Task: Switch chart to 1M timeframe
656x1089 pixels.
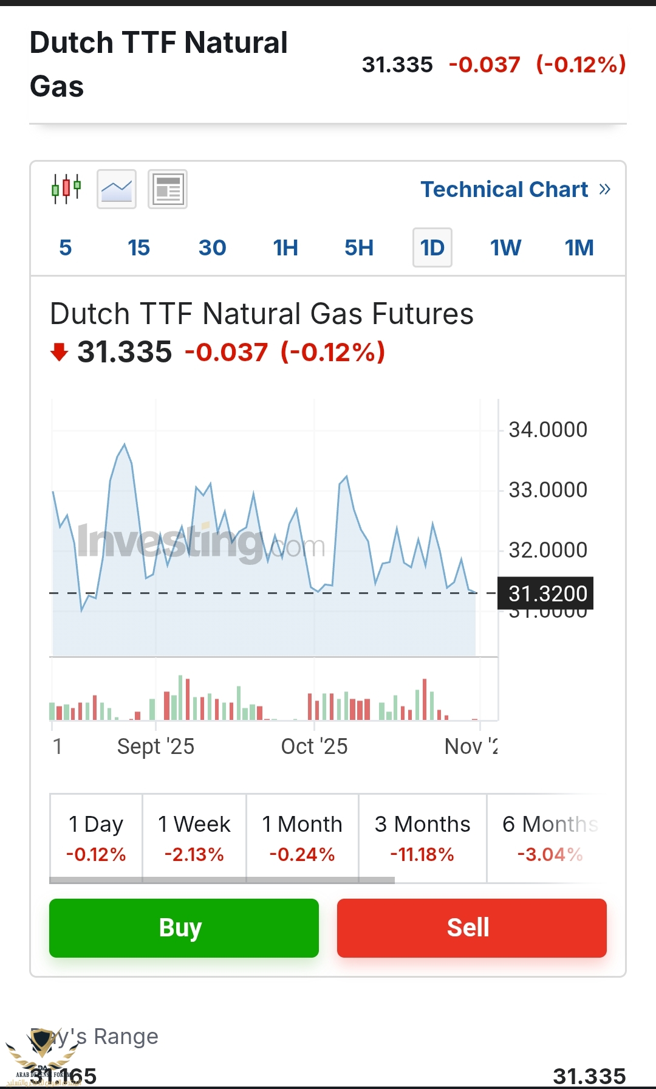Action: 579,247
